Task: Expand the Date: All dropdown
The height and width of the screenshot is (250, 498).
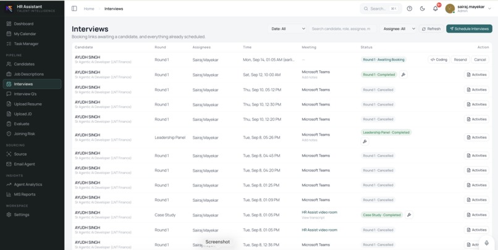Action: pyautogui.click(x=288, y=28)
